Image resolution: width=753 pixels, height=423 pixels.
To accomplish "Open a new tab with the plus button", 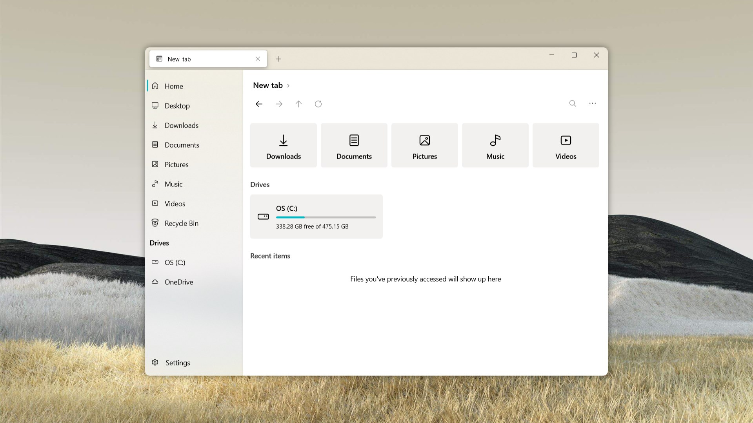I will point(278,59).
